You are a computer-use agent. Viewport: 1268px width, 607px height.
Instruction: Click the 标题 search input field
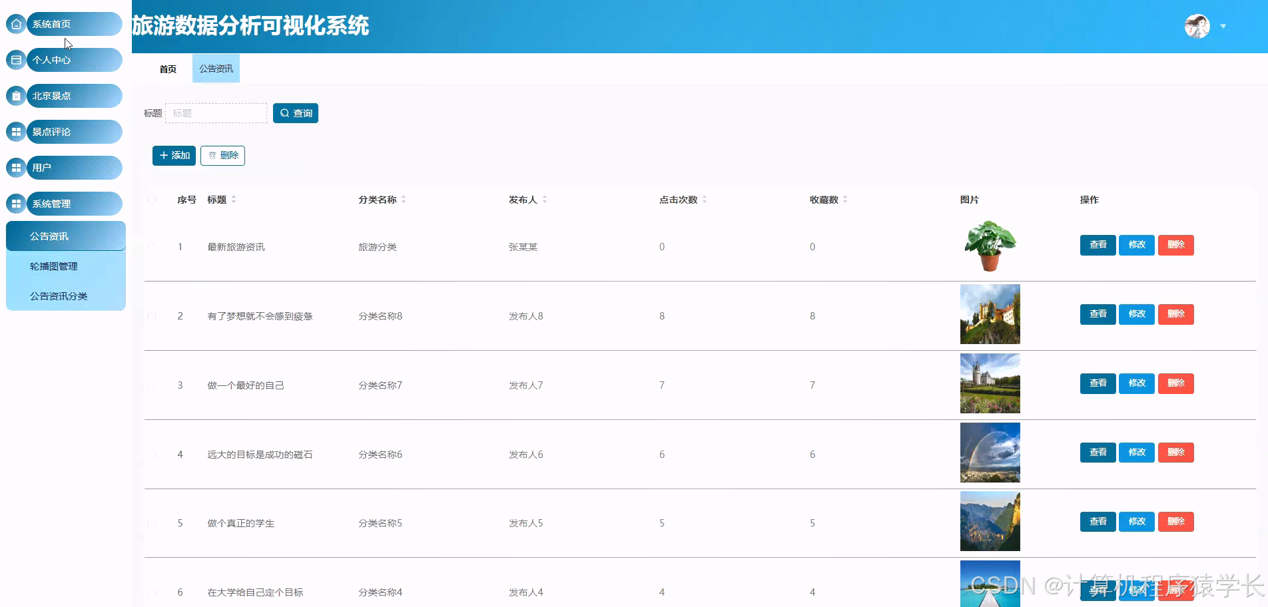pyautogui.click(x=216, y=113)
